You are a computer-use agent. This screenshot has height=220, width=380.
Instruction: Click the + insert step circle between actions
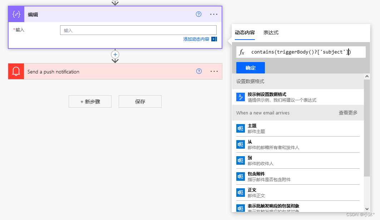[115, 54]
